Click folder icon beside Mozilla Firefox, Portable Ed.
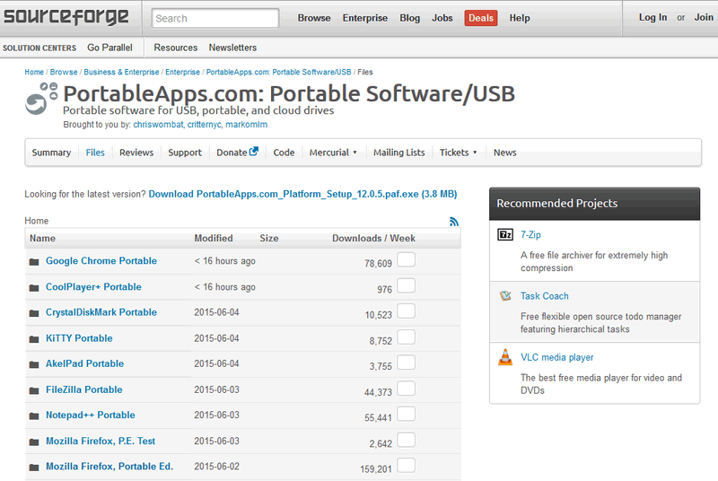The image size is (718, 481). click(x=34, y=467)
